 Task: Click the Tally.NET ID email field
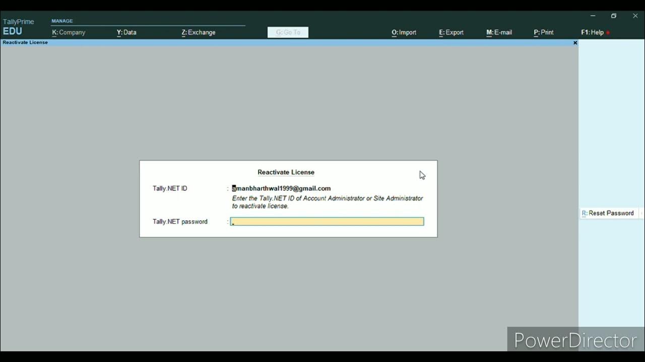(281, 189)
